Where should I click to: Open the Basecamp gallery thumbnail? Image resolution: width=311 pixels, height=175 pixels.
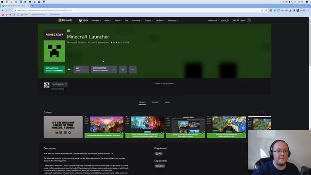(x=63, y=127)
